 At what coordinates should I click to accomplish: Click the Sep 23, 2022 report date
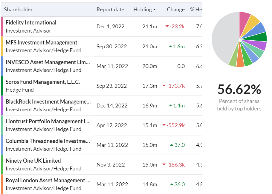tap(112, 86)
